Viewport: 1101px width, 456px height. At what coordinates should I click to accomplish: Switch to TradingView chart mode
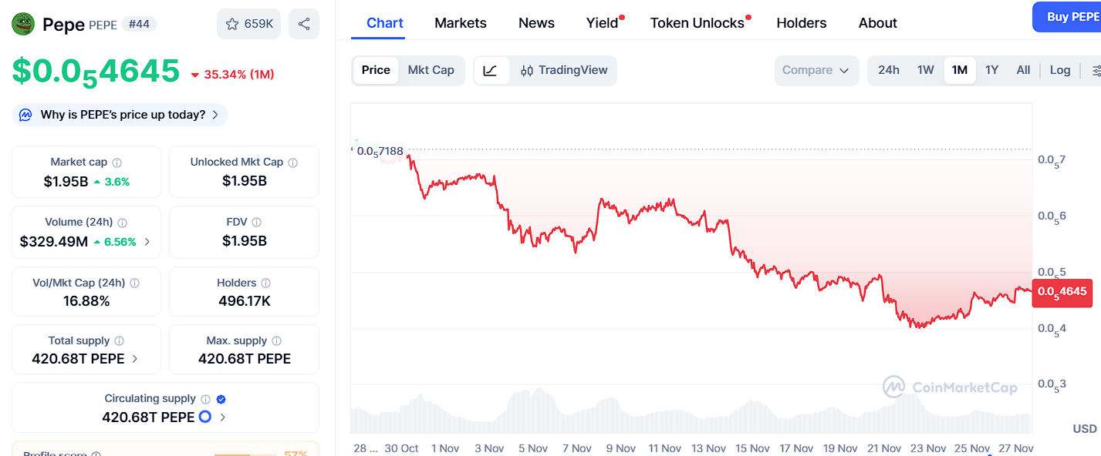(x=564, y=70)
